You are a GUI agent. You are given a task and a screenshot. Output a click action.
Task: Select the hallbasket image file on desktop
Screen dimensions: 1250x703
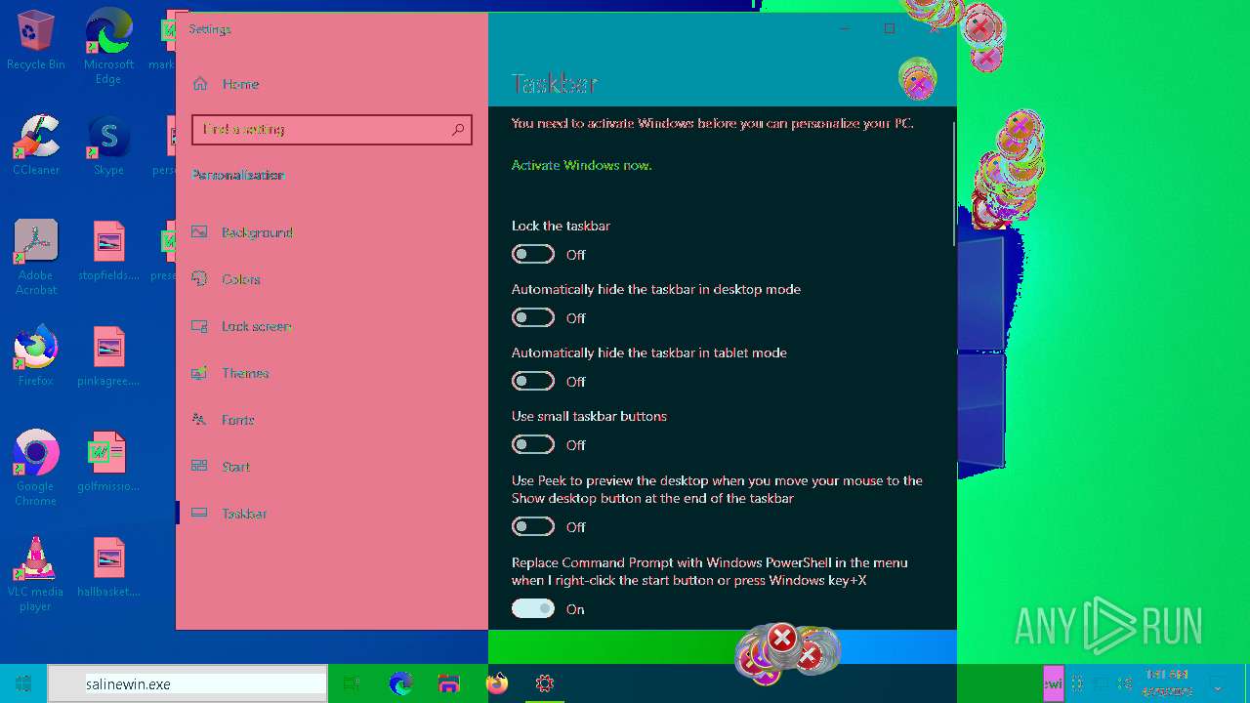coord(108,567)
